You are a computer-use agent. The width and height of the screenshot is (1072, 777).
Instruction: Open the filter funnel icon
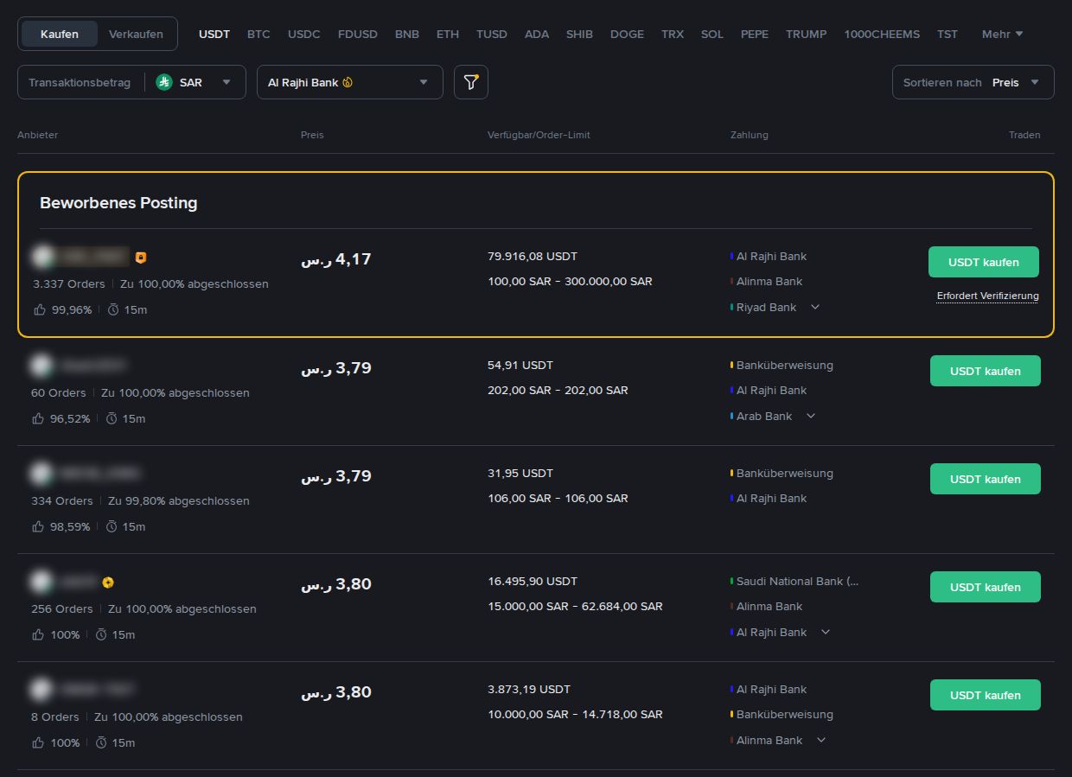471,82
